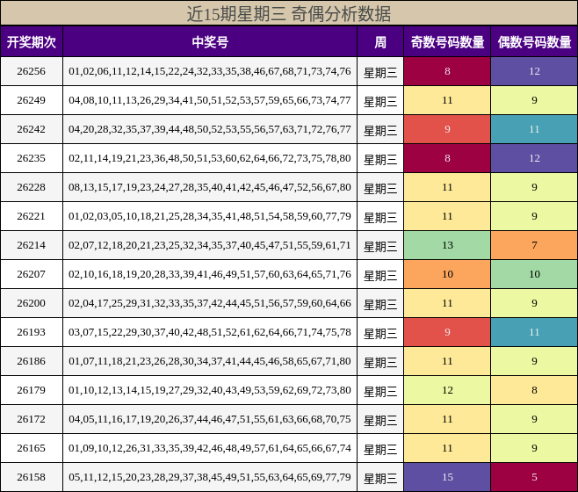This screenshot has height=492, width=578.
Task: Click winning numbers of period 26242
Action: 210,129
